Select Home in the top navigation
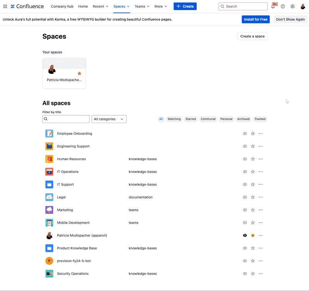309x291 pixels. 83,6
